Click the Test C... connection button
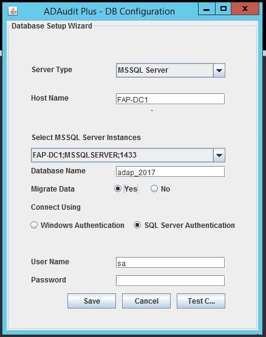Image resolution: width=266 pixels, height=337 pixels. (201, 301)
